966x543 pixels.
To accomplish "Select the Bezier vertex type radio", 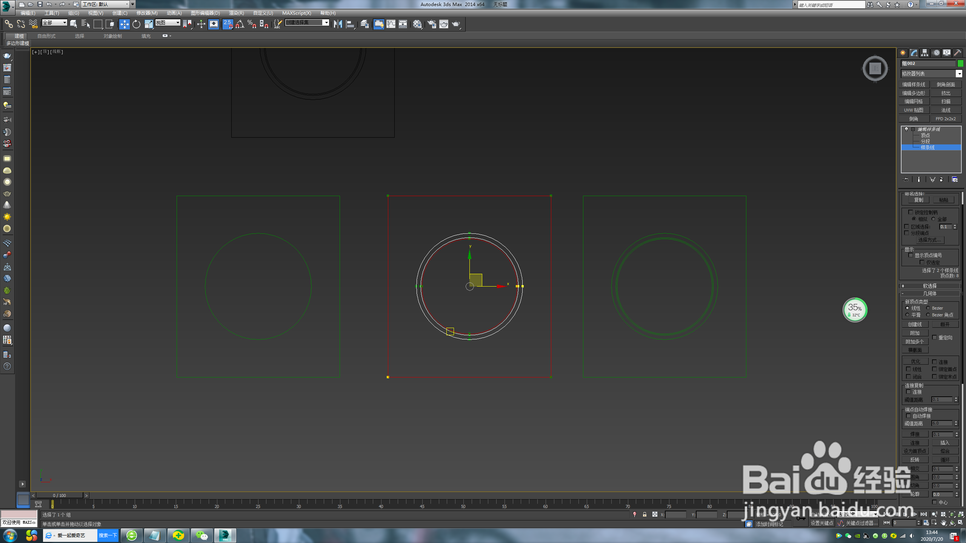I will pos(928,308).
